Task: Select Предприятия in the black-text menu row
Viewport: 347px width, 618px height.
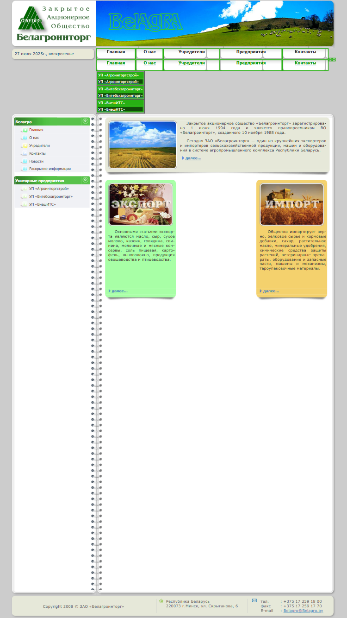Action: click(x=251, y=52)
